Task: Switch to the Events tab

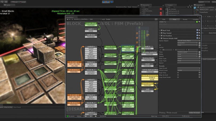Action: (x=185, y=19)
